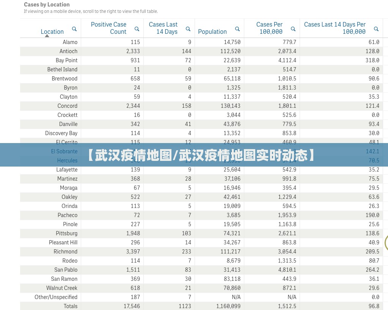The height and width of the screenshot is (310, 388).
Task: Click San Pablo's cases per 100,000 value 4,810.1
Action: pos(287,270)
